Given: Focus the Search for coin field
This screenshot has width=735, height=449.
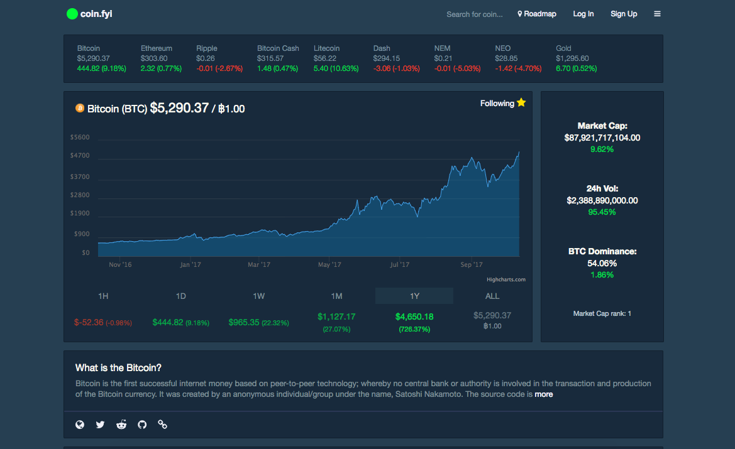Looking at the screenshot, I should tap(474, 14).
